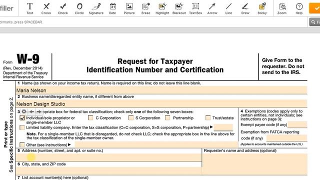Go to previous field with left arrow
This screenshot has width=320, height=180.
tap(31, 111)
